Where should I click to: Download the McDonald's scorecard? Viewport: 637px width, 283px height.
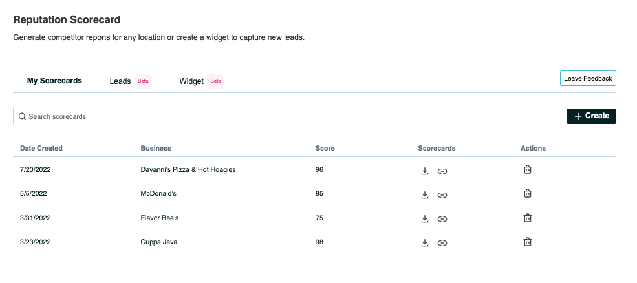(x=425, y=194)
